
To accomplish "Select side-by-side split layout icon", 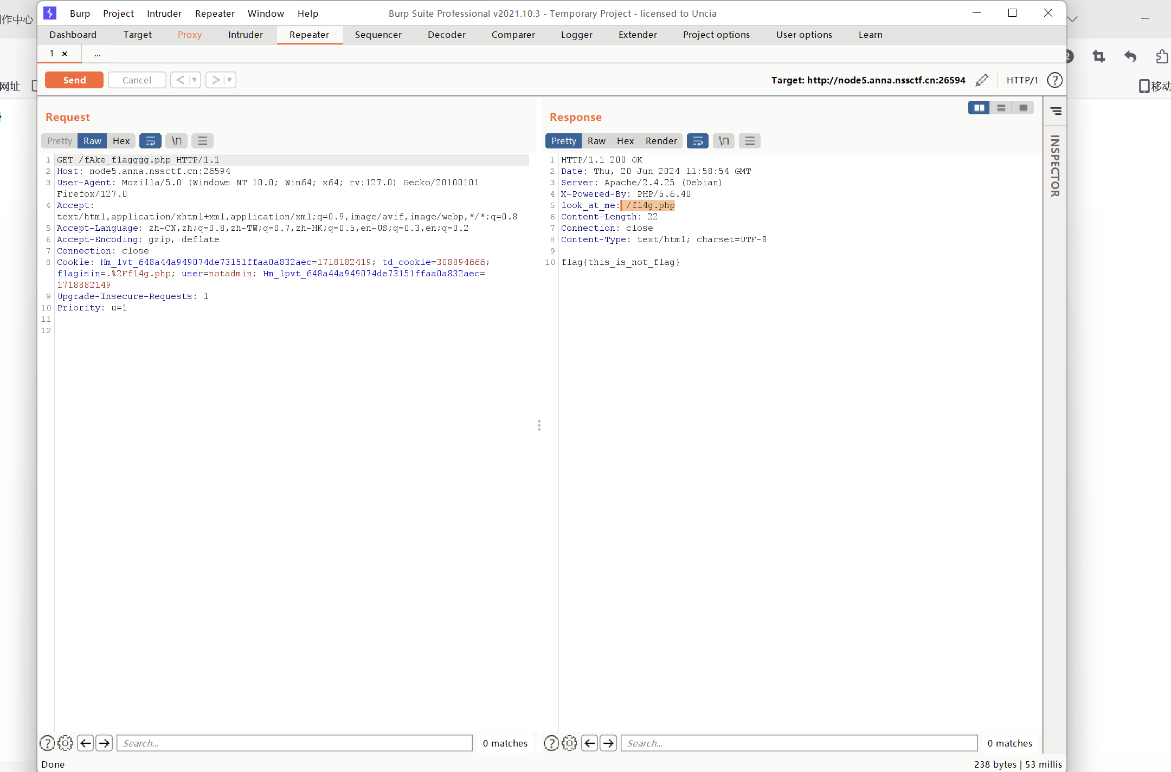I will pyautogui.click(x=979, y=108).
